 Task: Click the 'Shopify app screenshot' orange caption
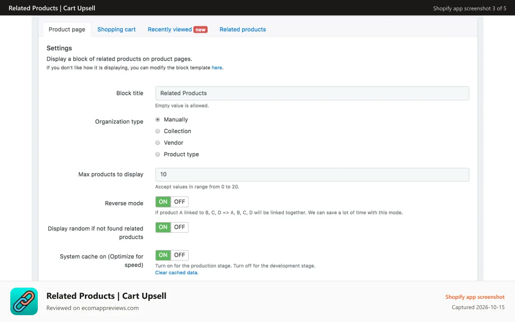pyautogui.click(x=475, y=297)
